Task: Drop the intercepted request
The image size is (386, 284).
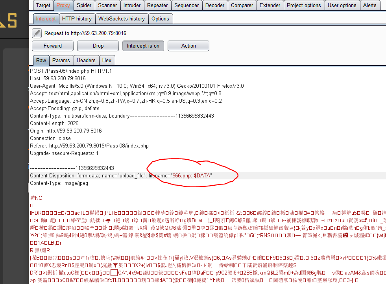Action: (x=98, y=46)
